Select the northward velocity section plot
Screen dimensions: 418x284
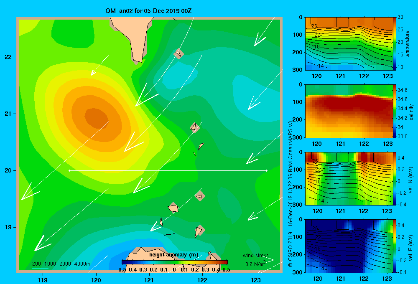click(349, 179)
